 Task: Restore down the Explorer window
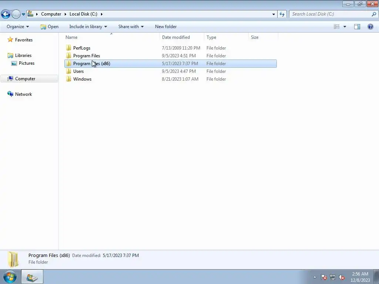360,4
